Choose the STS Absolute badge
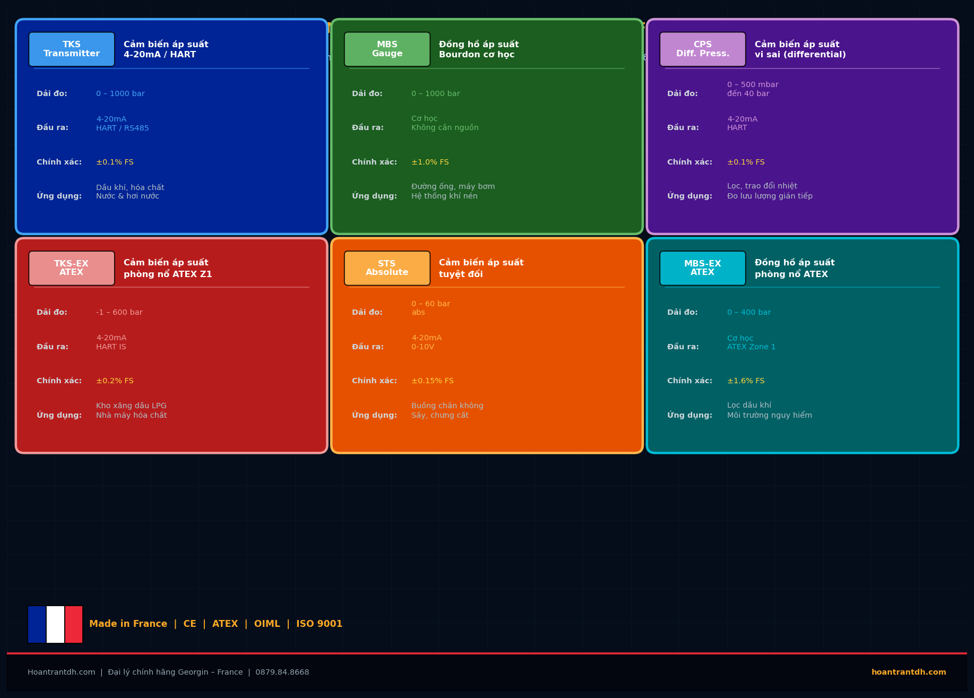The height and width of the screenshot is (698, 974). [x=387, y=268]
